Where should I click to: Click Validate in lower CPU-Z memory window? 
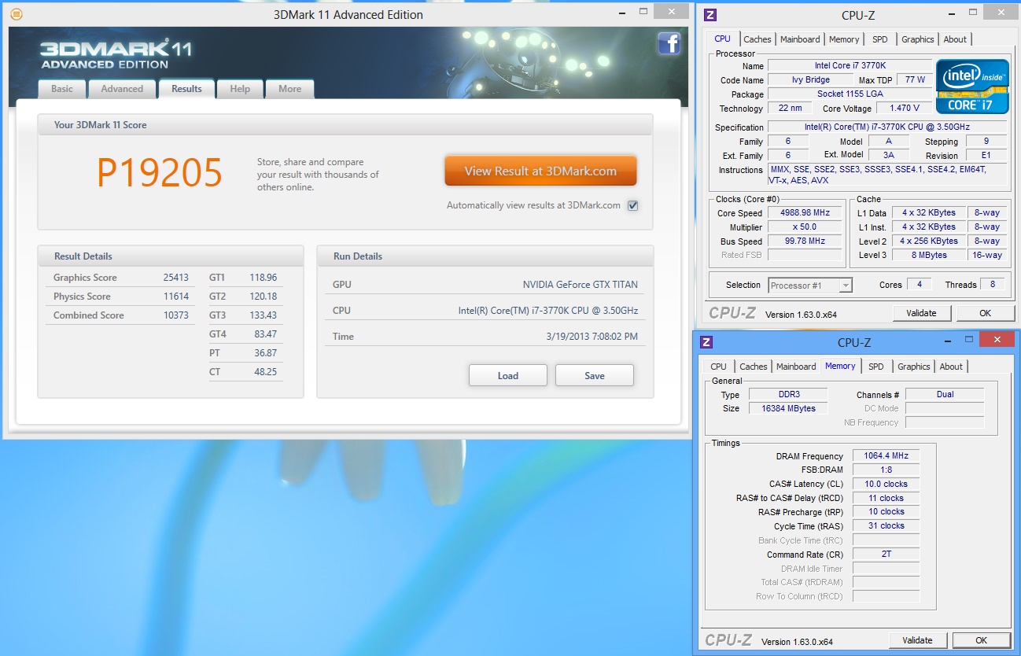918,640
